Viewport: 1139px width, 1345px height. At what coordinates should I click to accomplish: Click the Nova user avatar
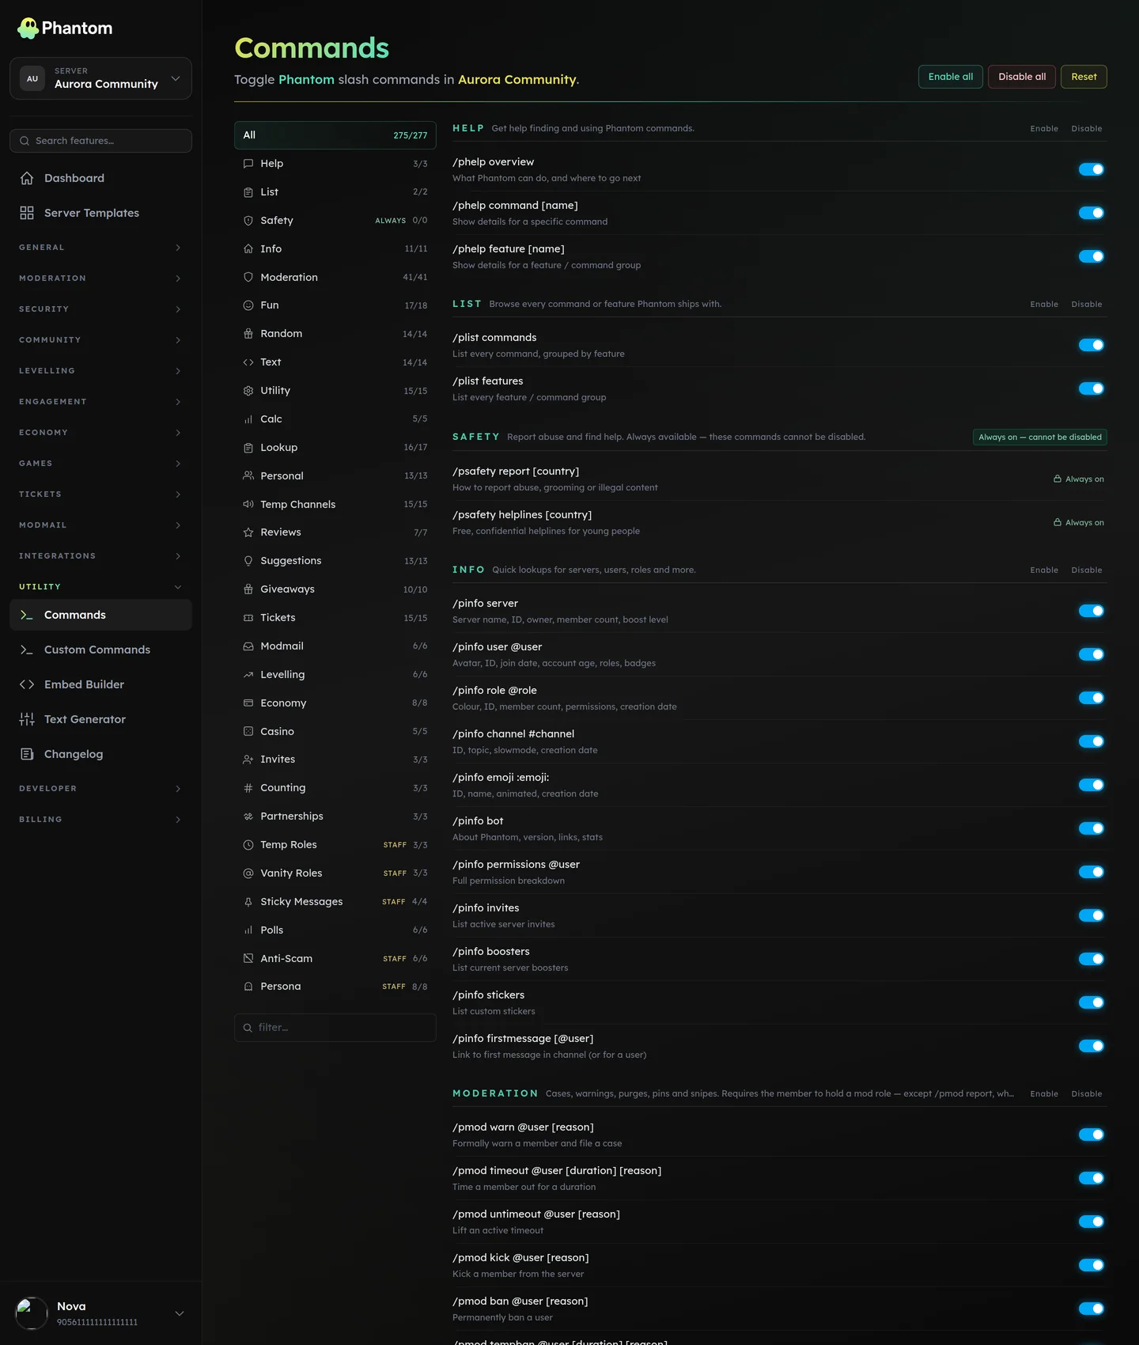(32, 1313)
